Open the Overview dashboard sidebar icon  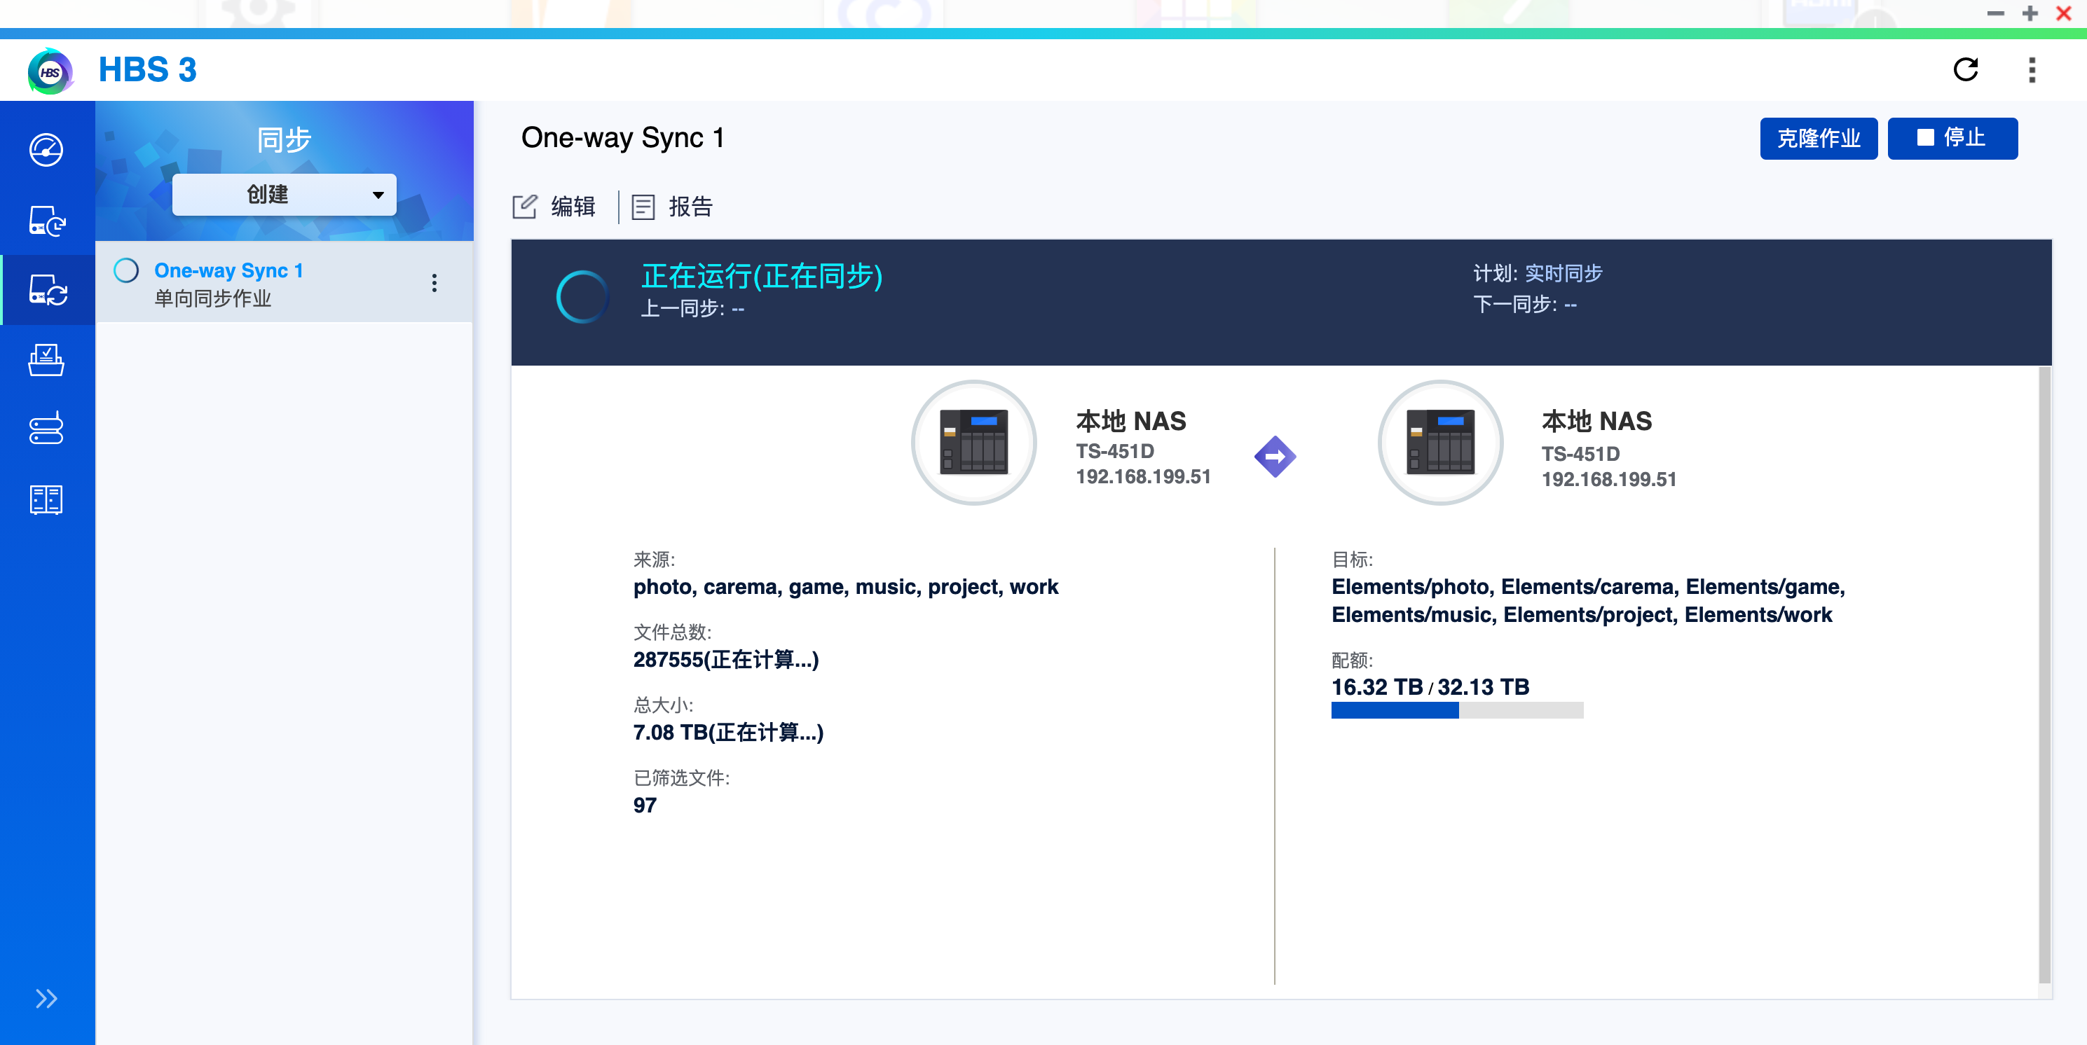(46, 150)
